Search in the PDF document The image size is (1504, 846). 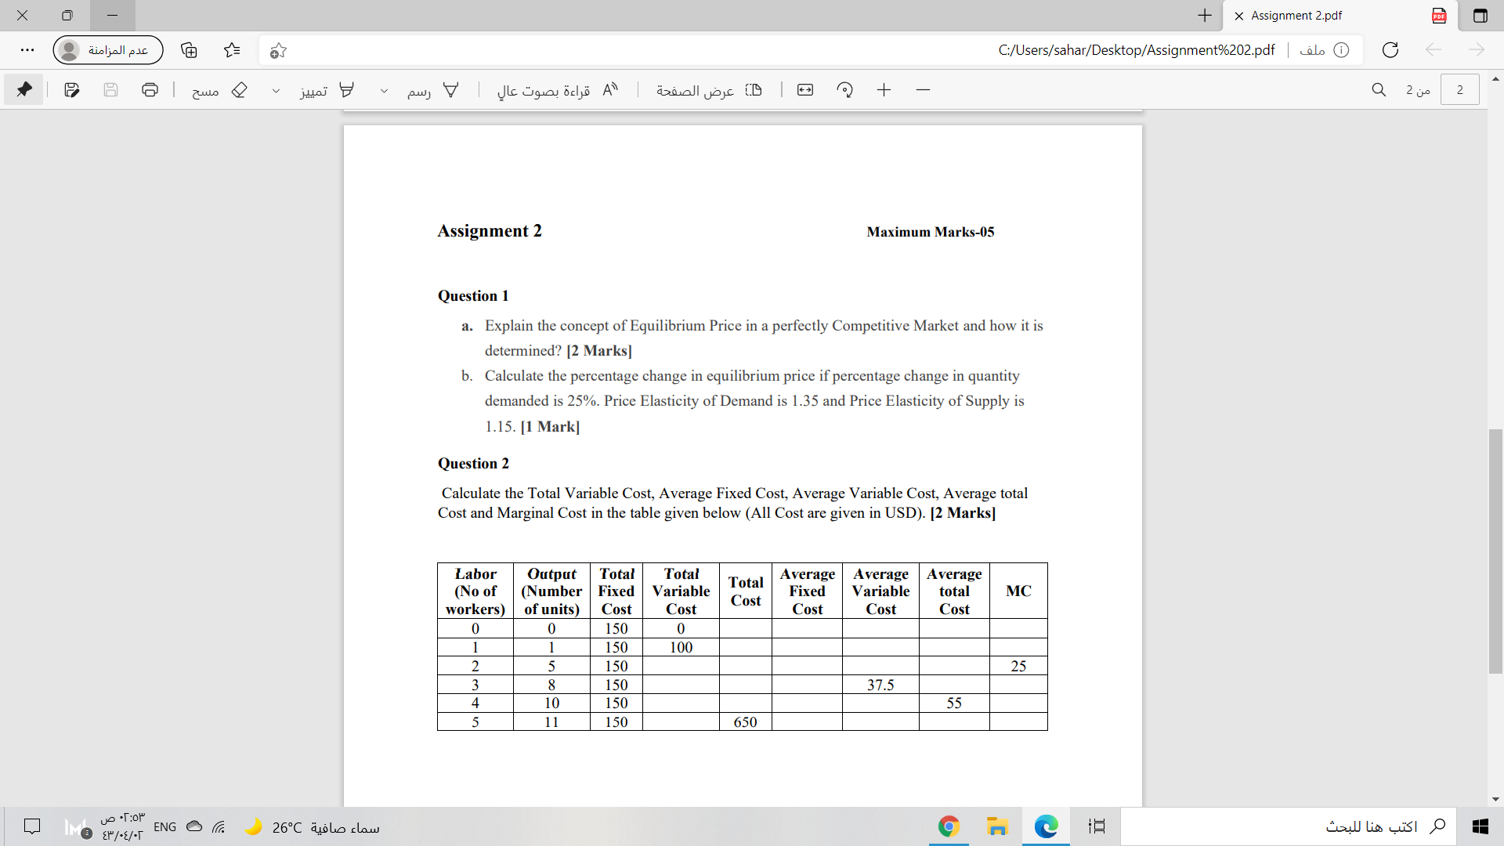click(x=1379, y=90)
